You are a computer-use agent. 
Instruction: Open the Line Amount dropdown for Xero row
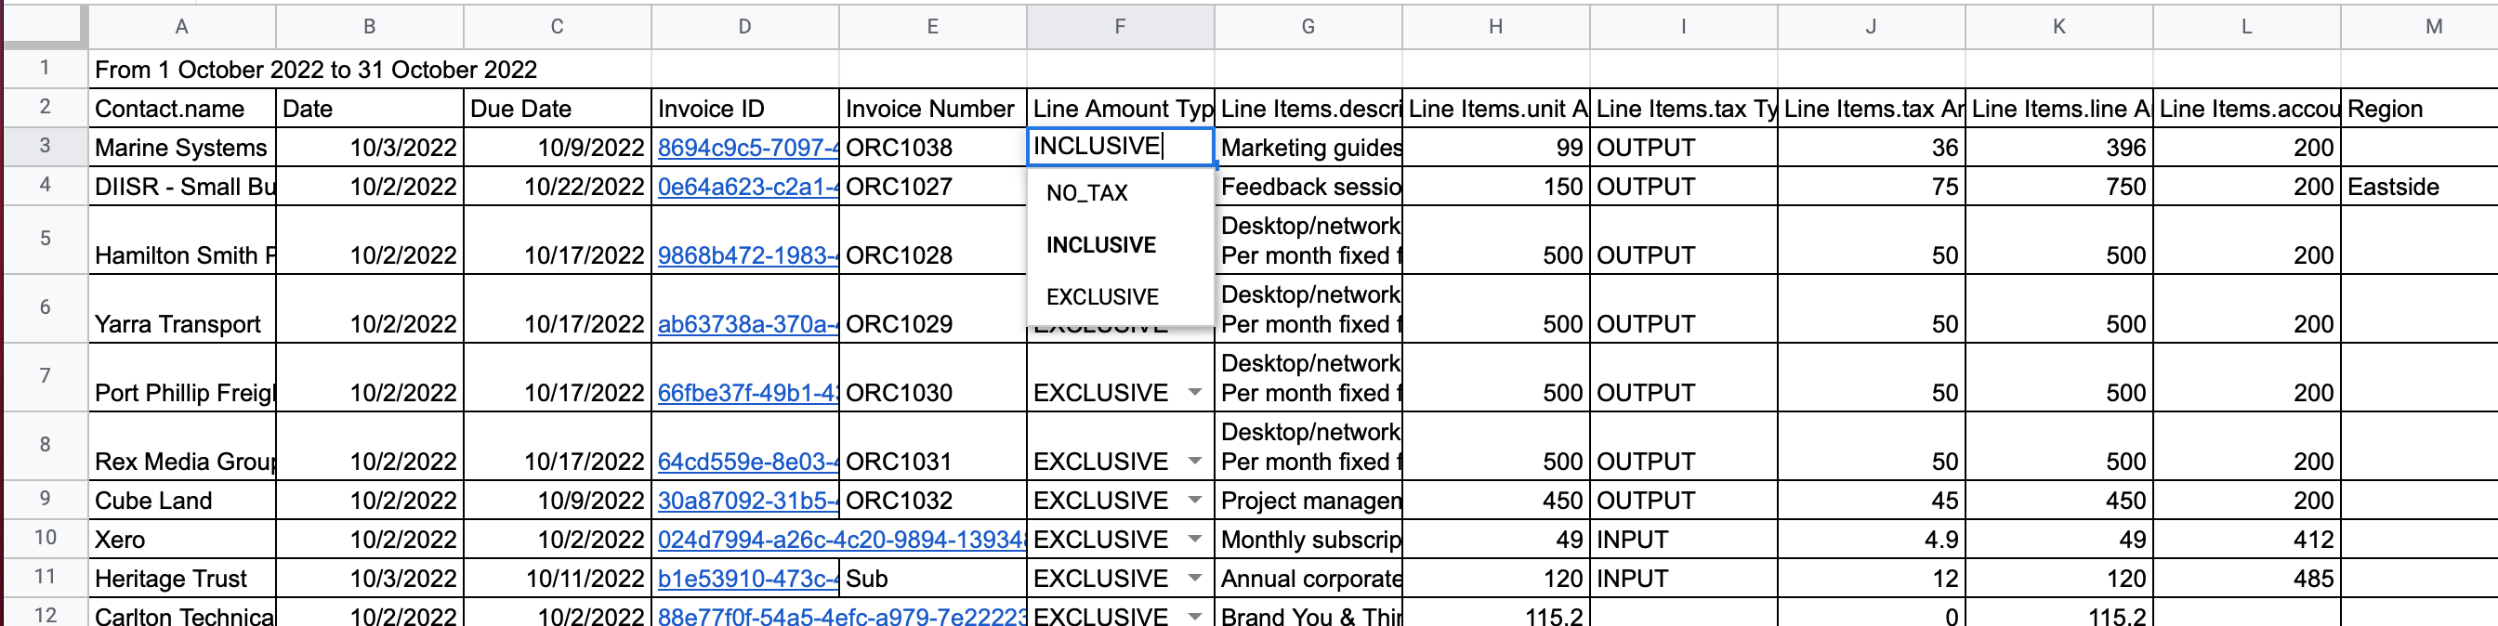coord(1195,539)
